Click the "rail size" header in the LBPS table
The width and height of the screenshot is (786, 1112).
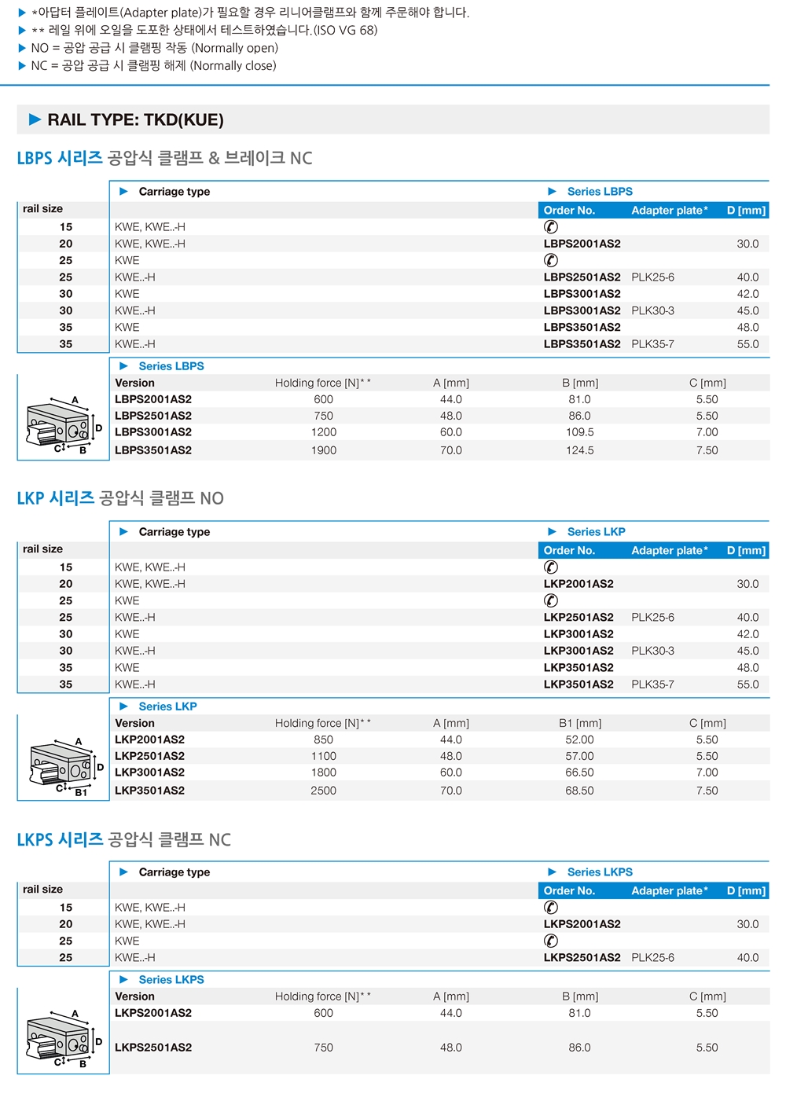pos(42,209)
